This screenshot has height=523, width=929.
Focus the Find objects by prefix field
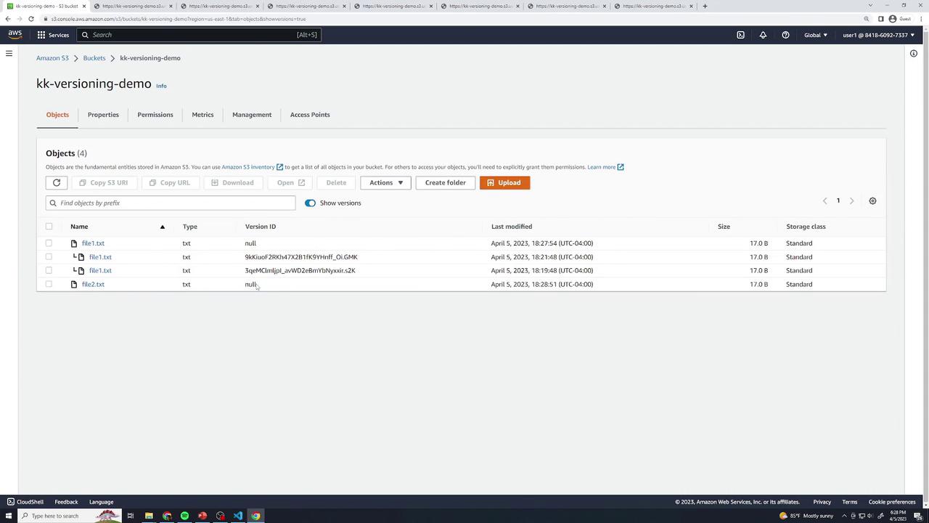(171, 203)
